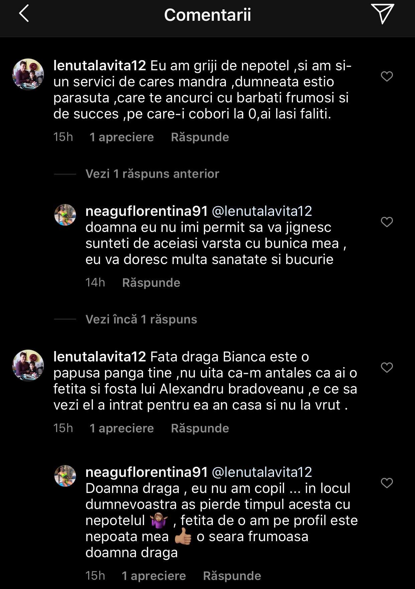Open neaguflorentina91 avatar on the 14h reply
This screenshot has height=589, width=415.
65,215
